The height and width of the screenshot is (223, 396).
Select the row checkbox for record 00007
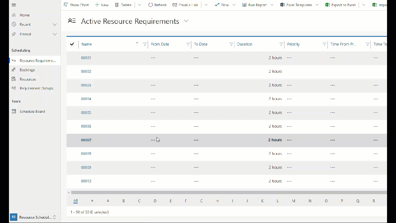pyautogui.click(x=72, y=140)
